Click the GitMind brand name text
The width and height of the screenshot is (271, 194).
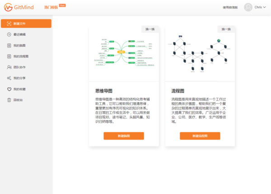coord(24,7)
